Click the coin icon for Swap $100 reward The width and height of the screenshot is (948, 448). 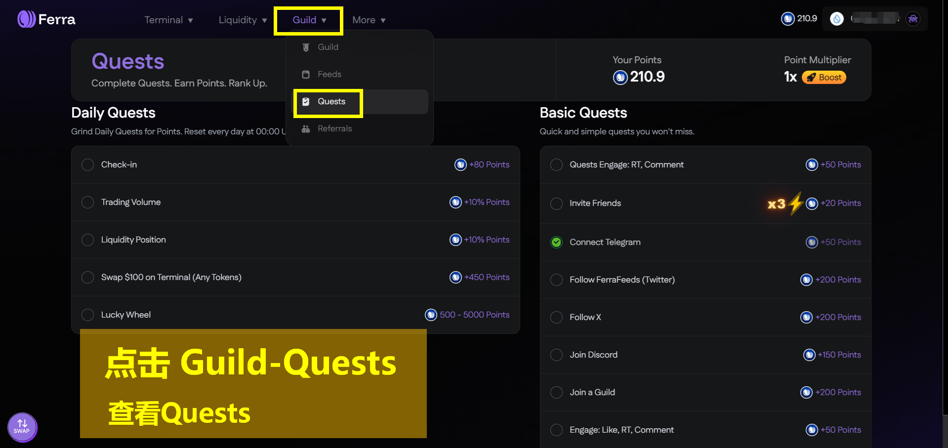coord(455,277)
